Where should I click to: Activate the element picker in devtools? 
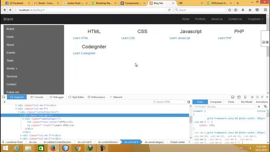(x=4, y=97)
